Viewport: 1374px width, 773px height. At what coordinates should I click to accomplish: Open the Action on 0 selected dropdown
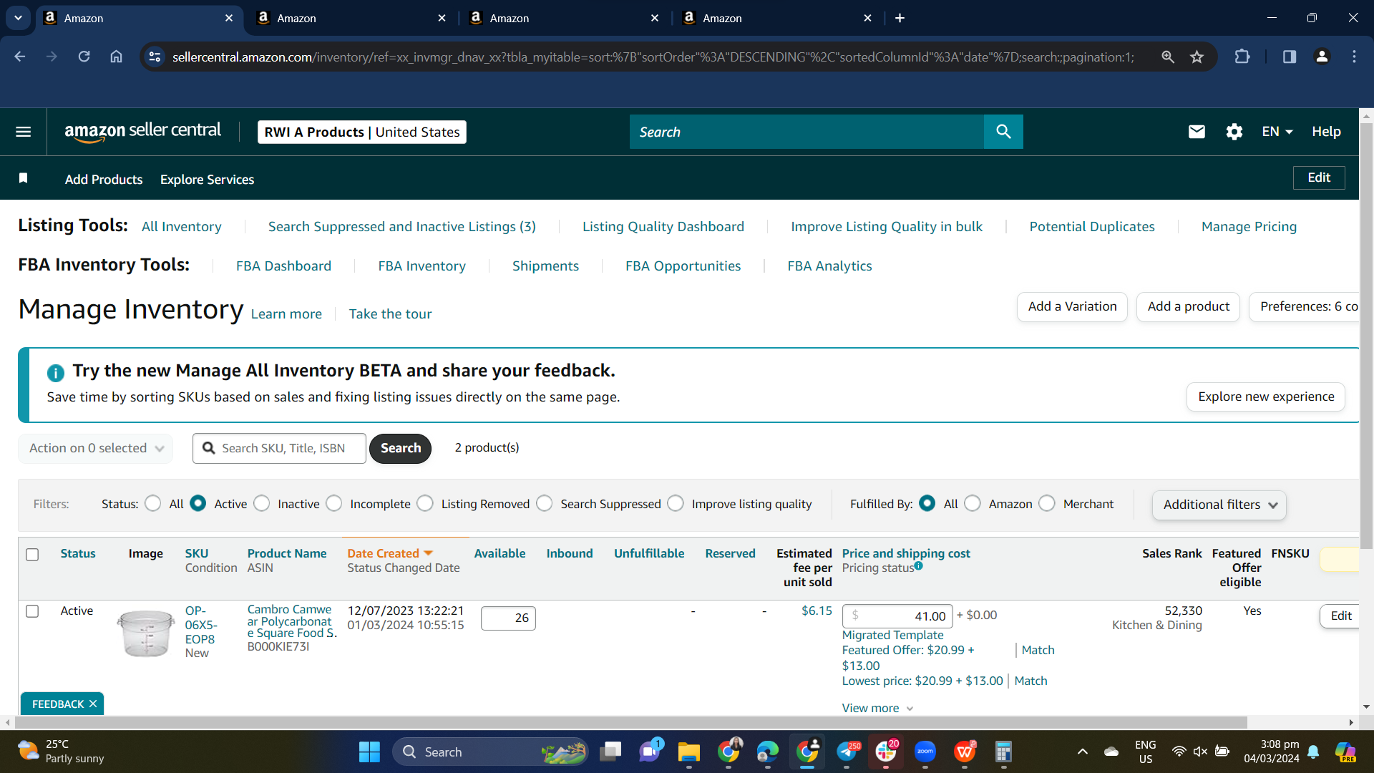96,448
